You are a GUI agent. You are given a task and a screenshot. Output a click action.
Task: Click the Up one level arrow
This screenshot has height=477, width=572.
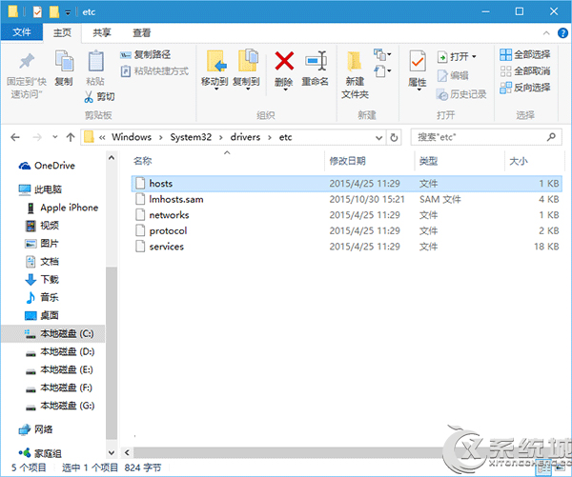tap(71, 137)
